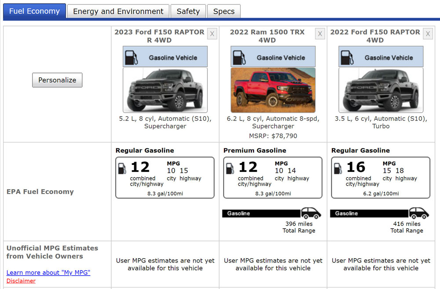Click the car icon on 2022 Raptor range bar
The height and width of the screenshot is (289, 440).
click(418, 213)
